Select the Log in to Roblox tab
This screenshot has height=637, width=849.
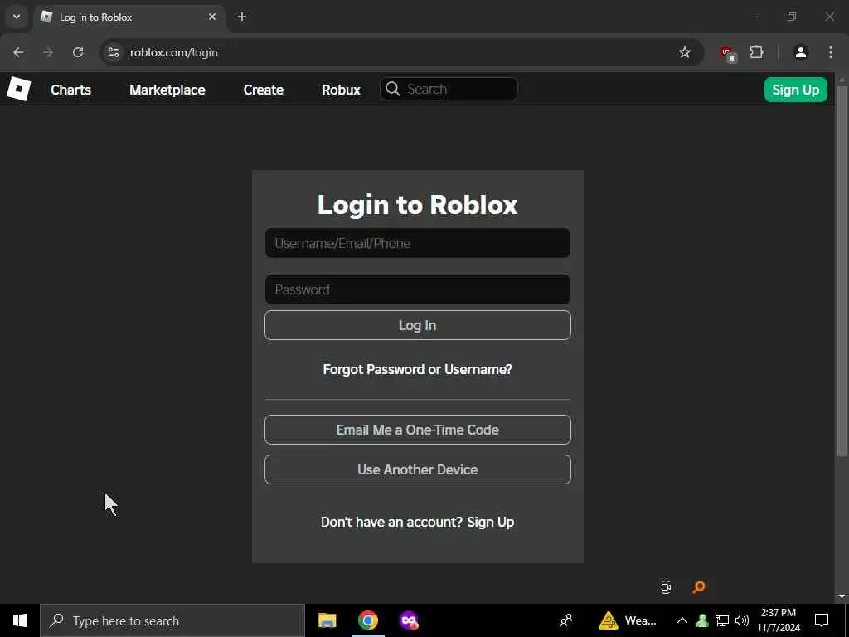[x=130, y=17]
